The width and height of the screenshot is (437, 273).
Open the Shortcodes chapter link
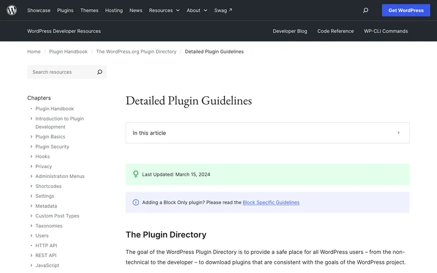point(48,186)
